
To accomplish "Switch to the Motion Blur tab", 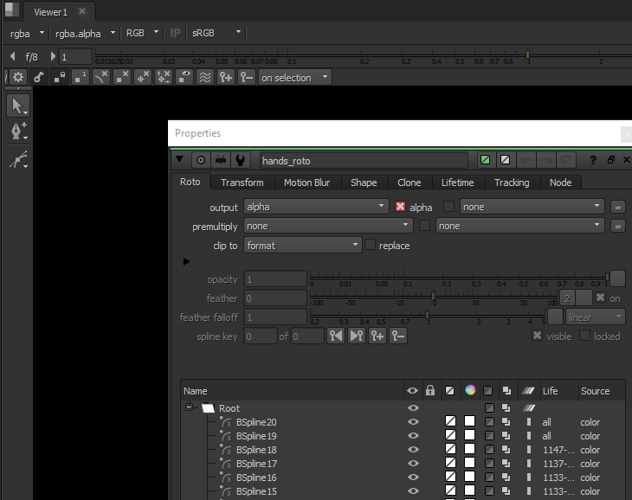I will click(x=306, y=183).
